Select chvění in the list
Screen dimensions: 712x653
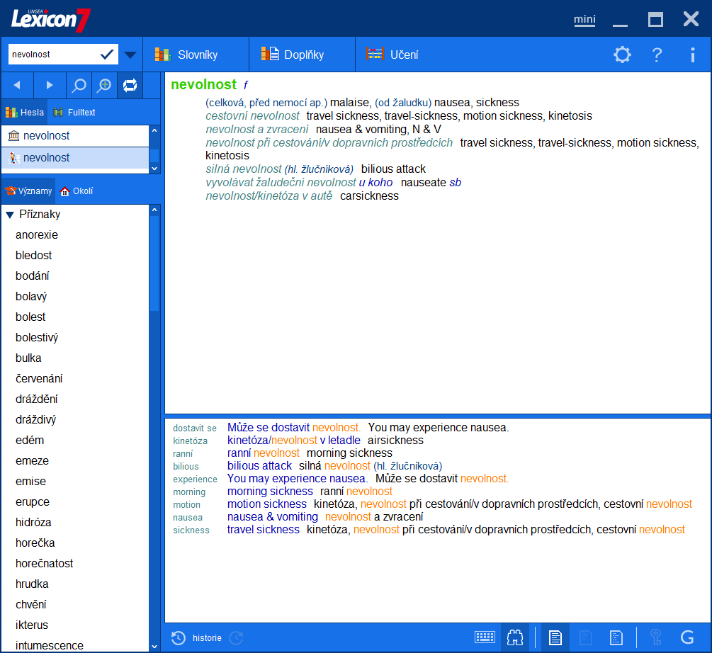pyautogui.click(x=31, y=604)
